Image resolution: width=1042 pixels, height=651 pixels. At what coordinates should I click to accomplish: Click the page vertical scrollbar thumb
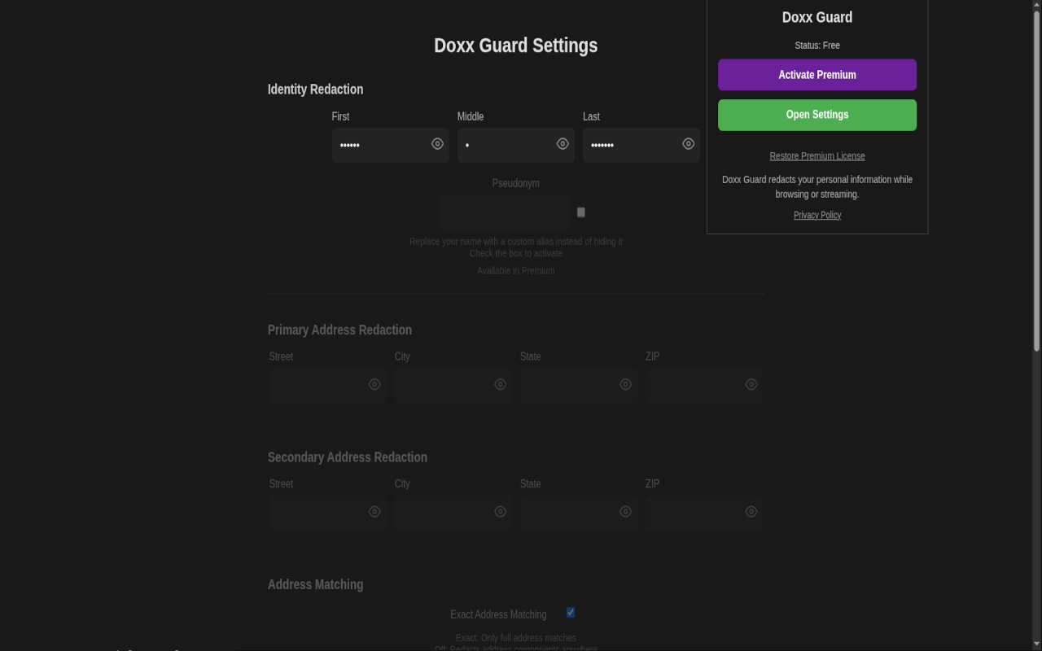tap(1036, 181)
